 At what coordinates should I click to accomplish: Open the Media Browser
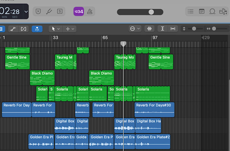223,11
